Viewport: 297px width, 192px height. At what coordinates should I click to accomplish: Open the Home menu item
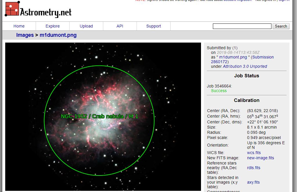point(19,26)
